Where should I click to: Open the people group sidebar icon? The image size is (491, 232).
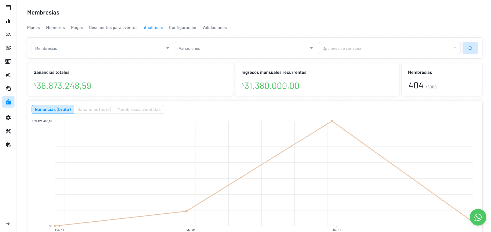(x=8, y=34)
